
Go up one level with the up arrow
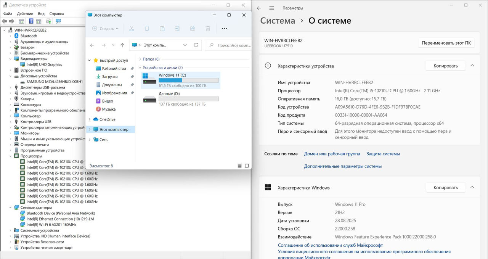[122, 45]
